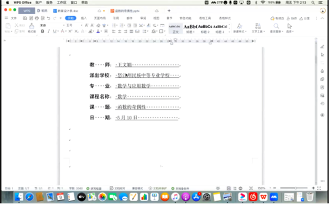Switch to page layout view icon
Viewport: 330px width, 204px height.
pos(229,188)
